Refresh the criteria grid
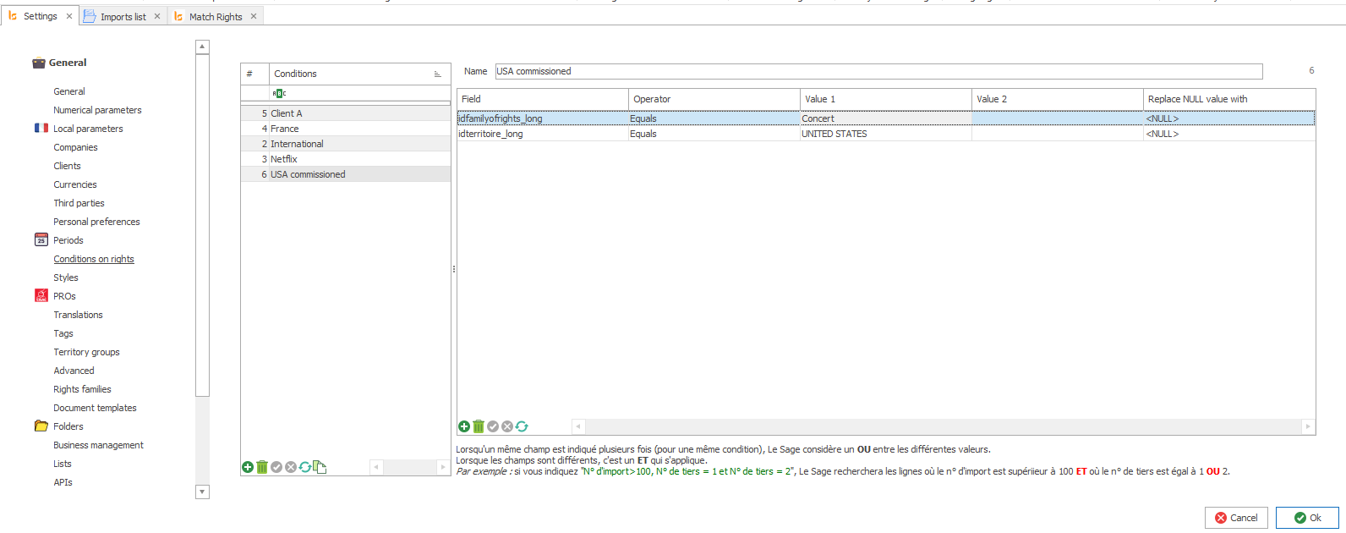 tap(522, 426)
